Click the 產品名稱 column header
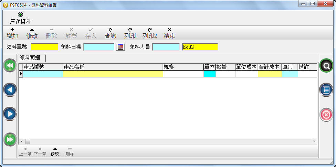Image resolution: width=336 pixels, height=167 pixels. coord(113,67)
